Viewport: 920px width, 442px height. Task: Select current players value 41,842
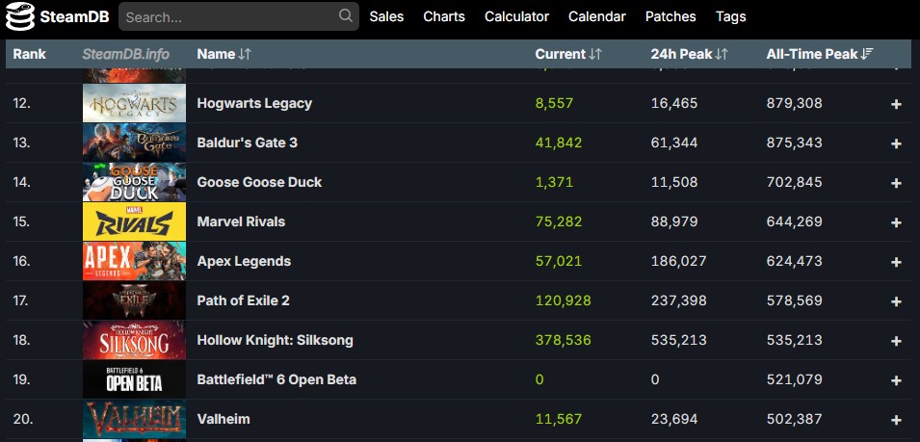(559, 143)
